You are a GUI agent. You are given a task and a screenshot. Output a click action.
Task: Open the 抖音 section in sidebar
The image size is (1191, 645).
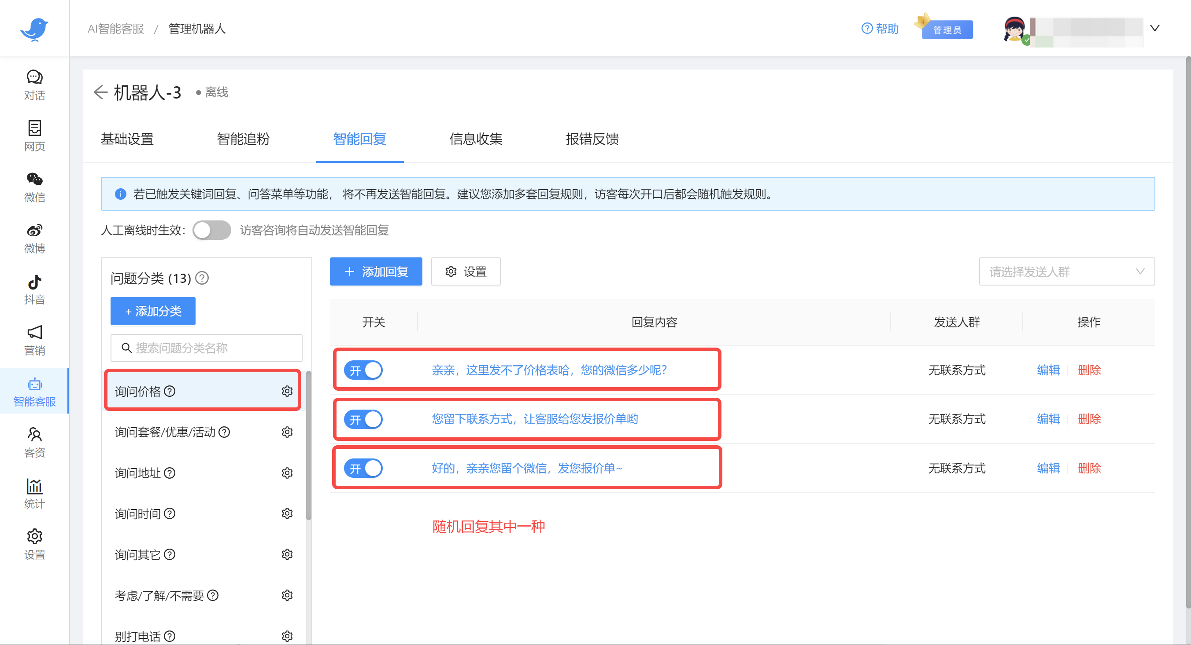pyautogui.click(x=34, y=290)
